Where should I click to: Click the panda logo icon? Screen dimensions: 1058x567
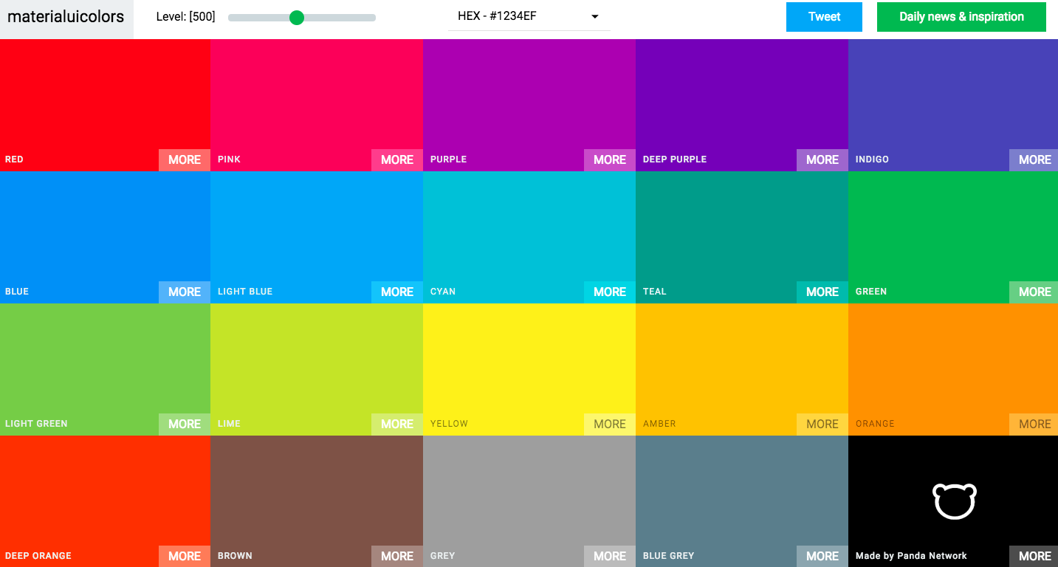coord(954,501)
